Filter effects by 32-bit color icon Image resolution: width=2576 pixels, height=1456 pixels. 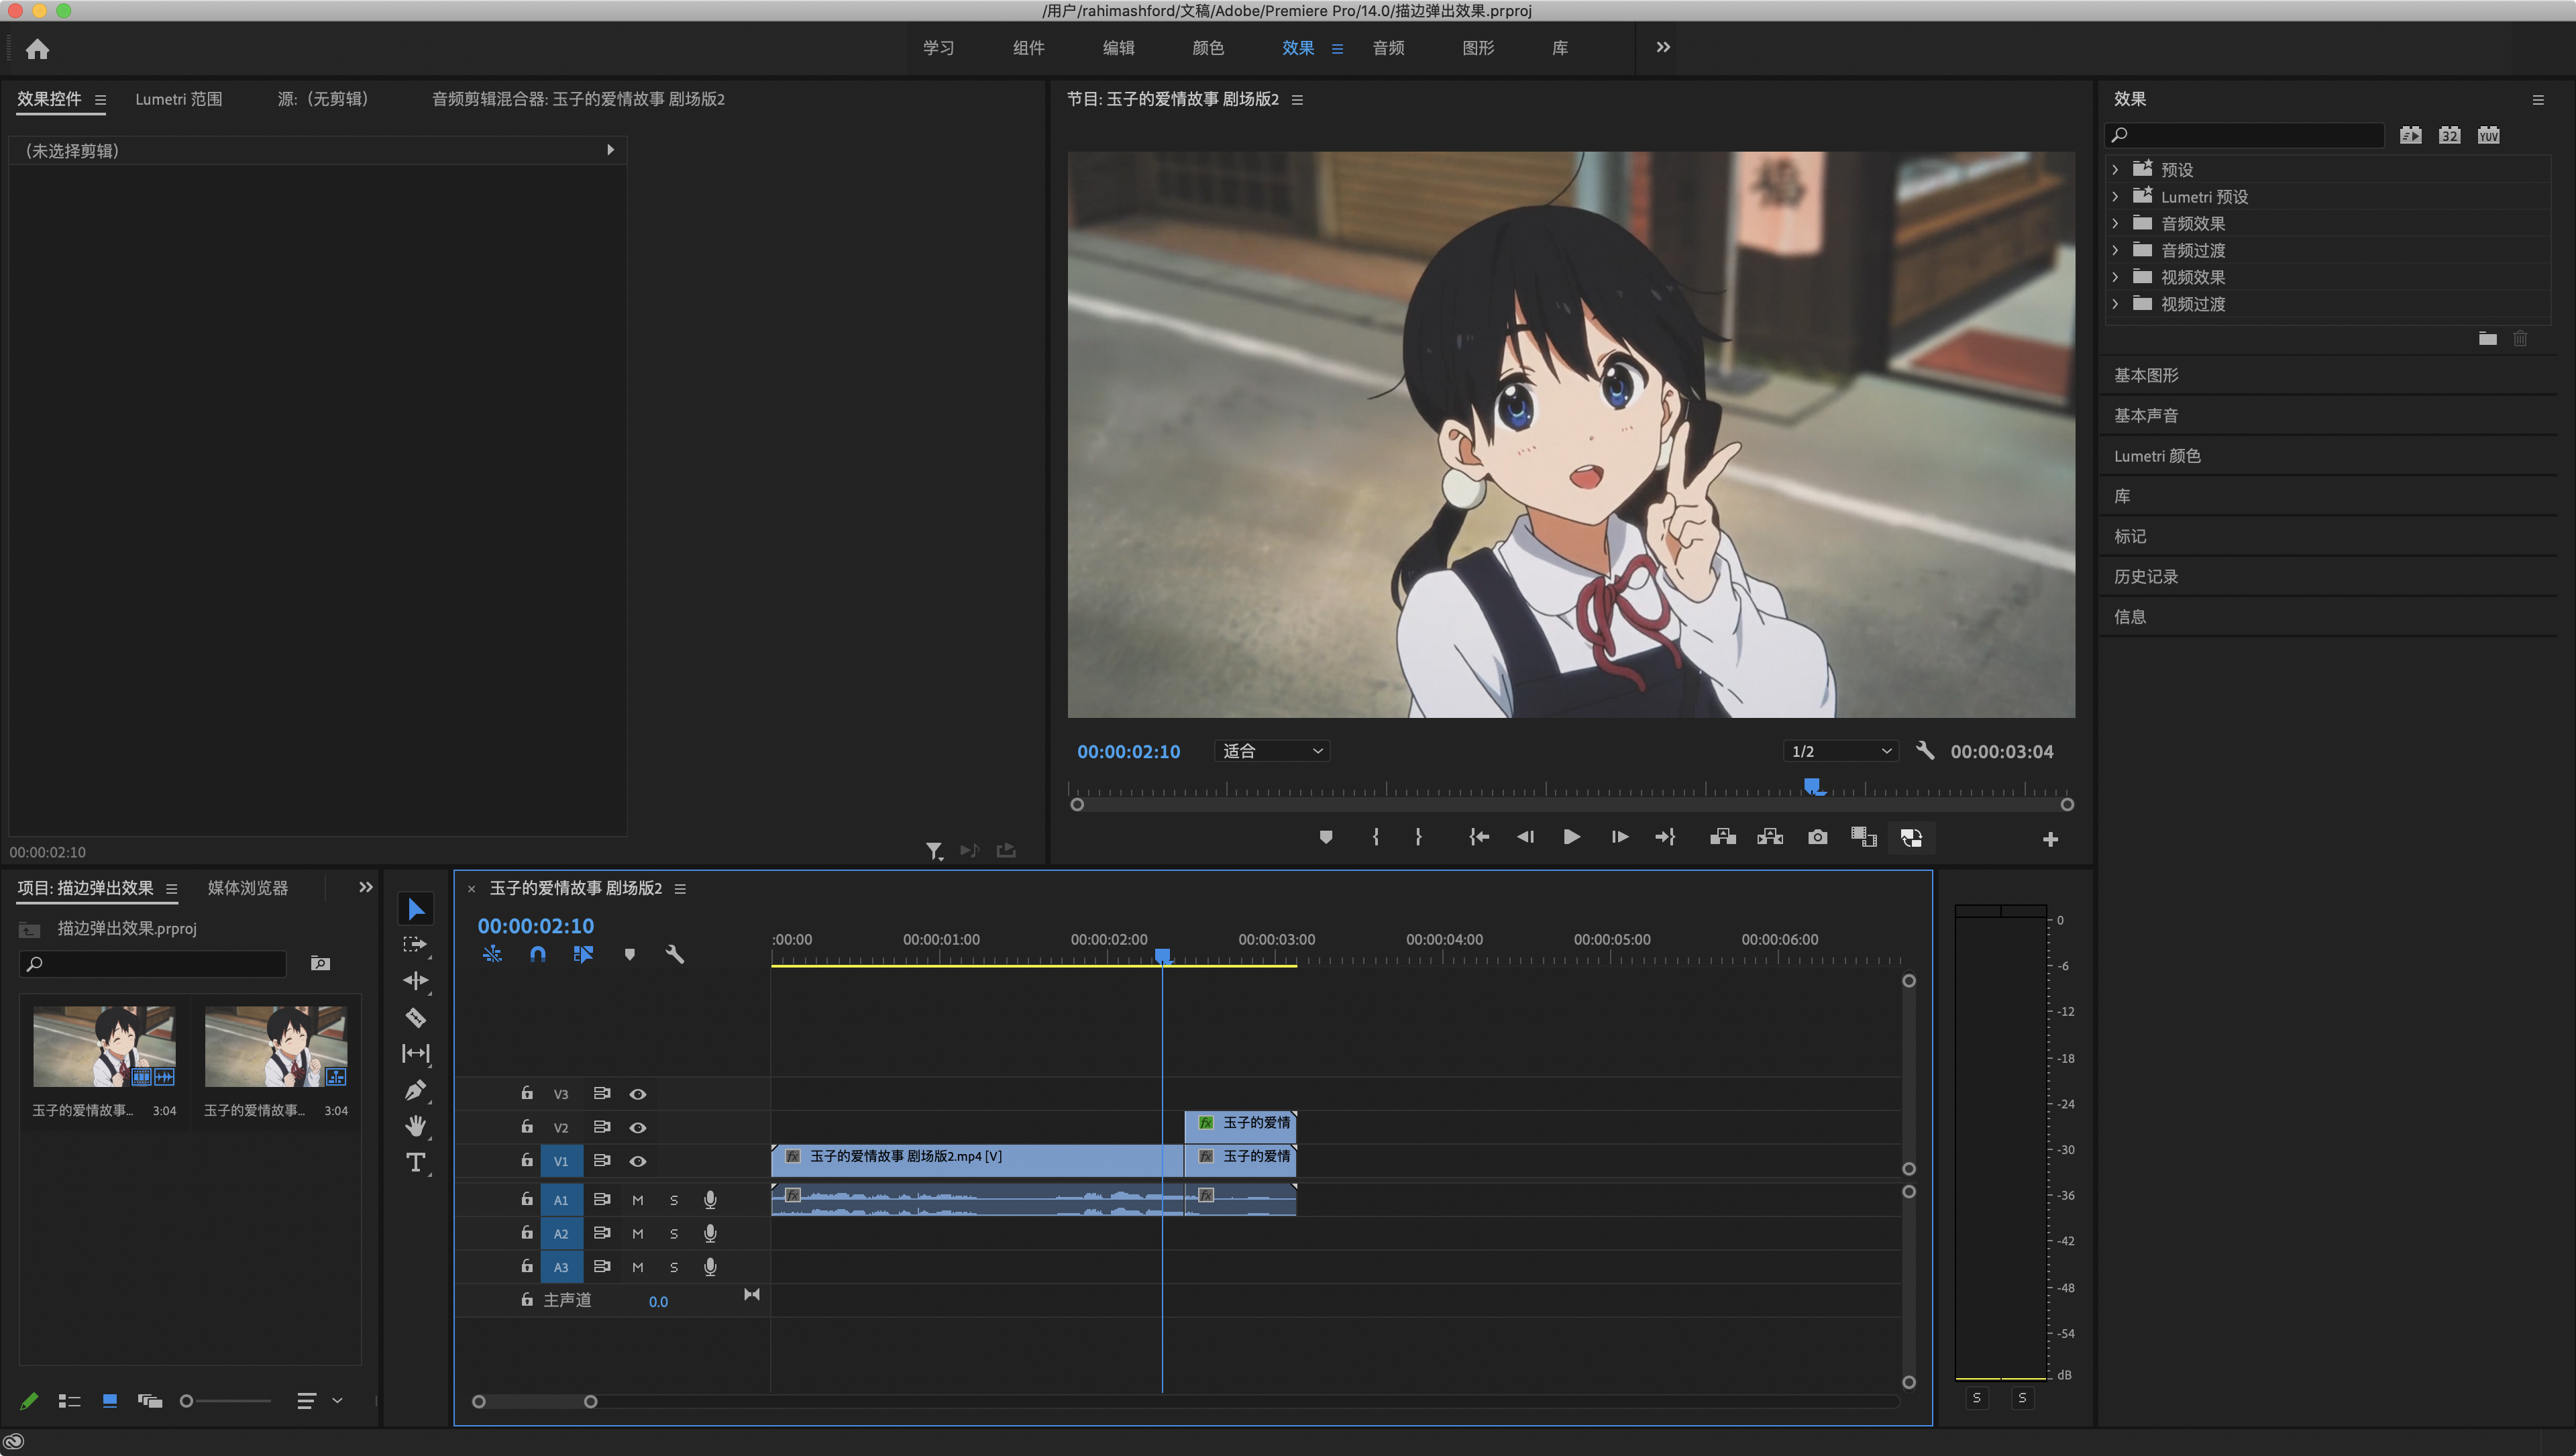2449,135
